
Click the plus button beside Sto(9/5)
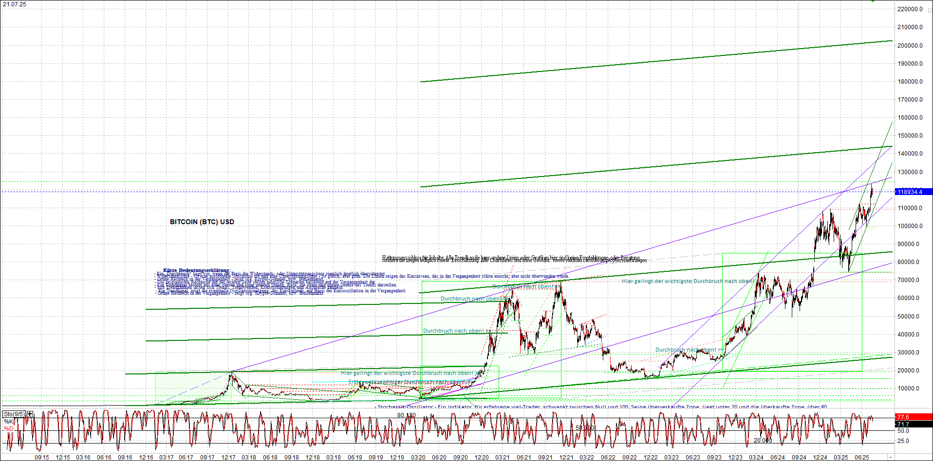click(x=30, y=414)
